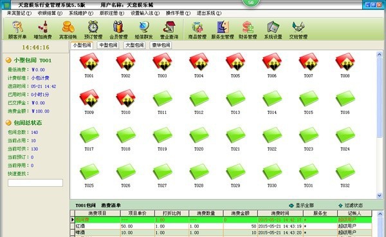Select occupied room T006

(x=272, y=65)
